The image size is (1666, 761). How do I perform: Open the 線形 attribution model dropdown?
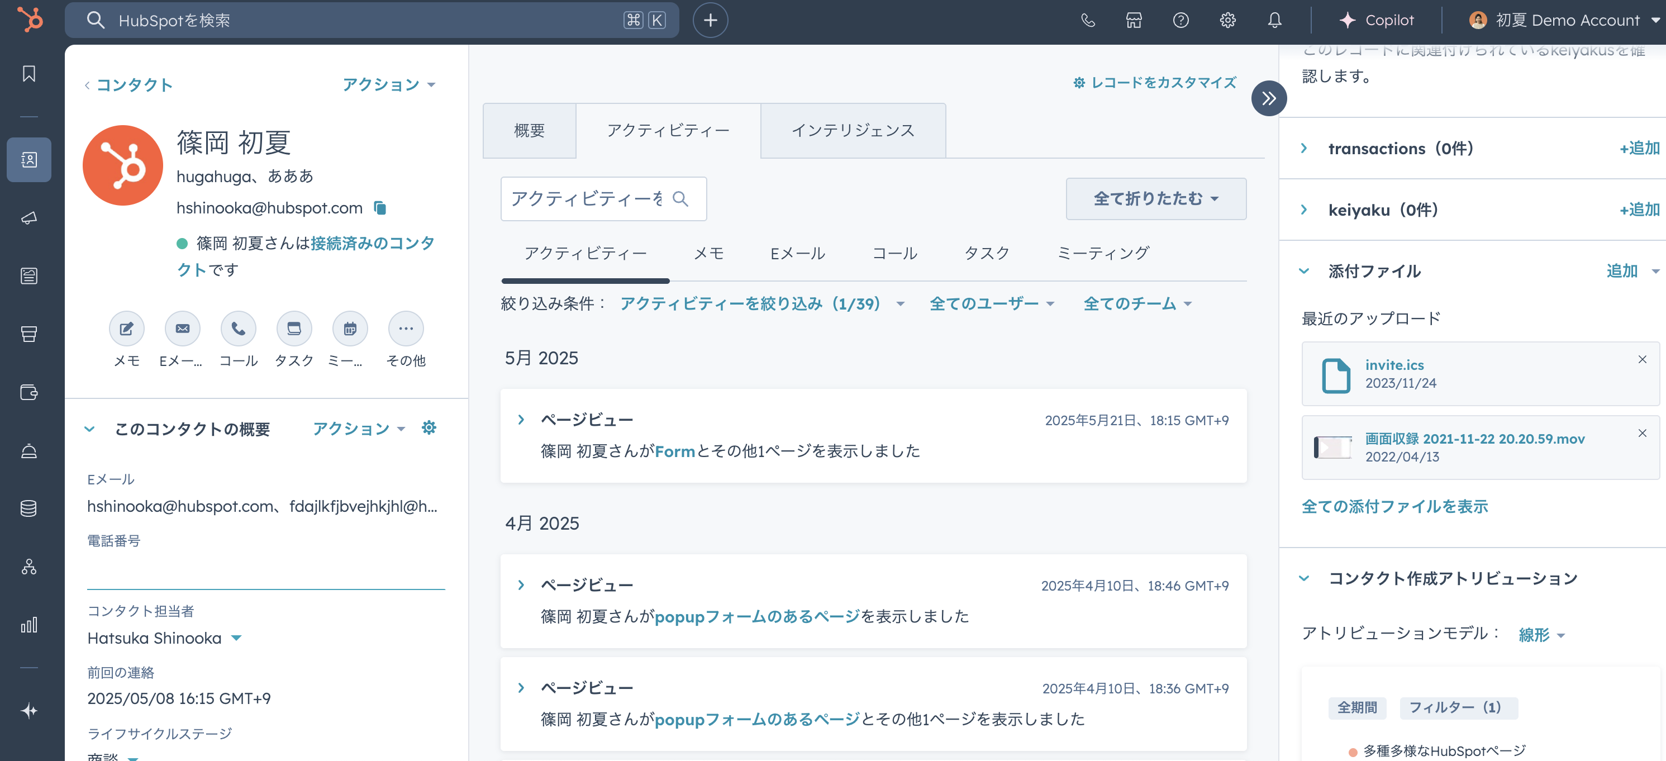(x=1541, y=635)
